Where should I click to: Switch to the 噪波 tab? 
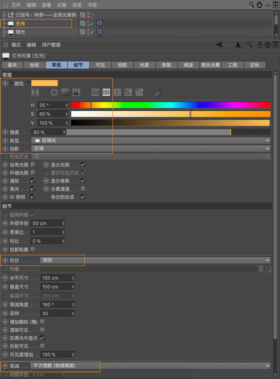coord(188,65)
